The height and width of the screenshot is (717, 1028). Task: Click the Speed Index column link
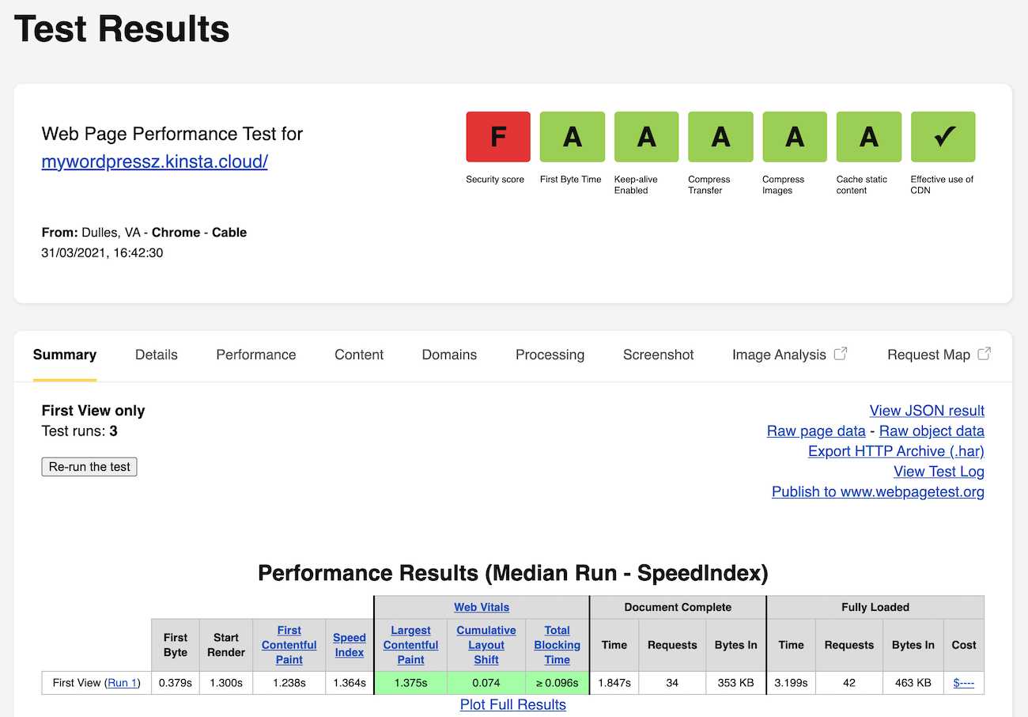tap(350, 645)
